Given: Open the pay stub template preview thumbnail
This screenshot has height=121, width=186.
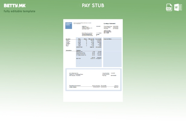Looking at the screenshot, I should click(93, 60).
